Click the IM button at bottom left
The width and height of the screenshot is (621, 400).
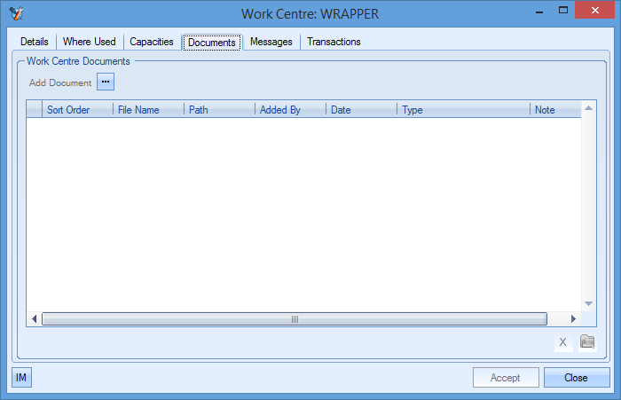coord(21,378)
